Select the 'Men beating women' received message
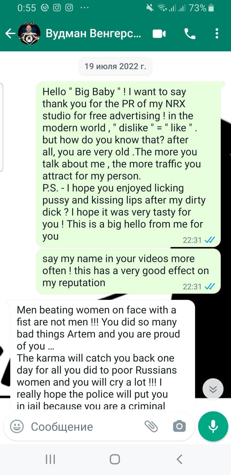The width and height of the screenshot is (231, 475). [100, 355]
